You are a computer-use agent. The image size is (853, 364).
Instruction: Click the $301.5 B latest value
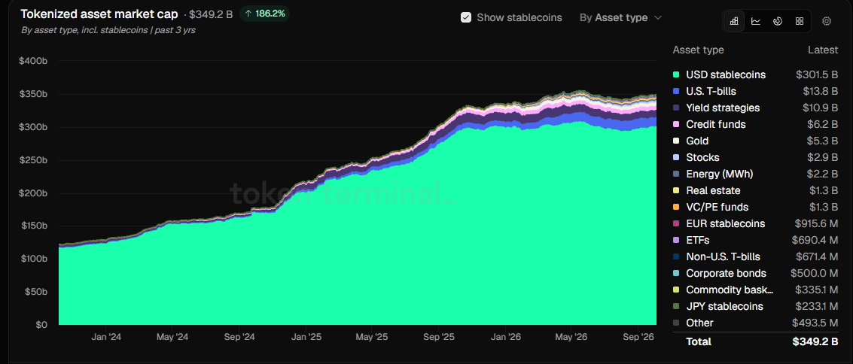click(x=817, y=75)
